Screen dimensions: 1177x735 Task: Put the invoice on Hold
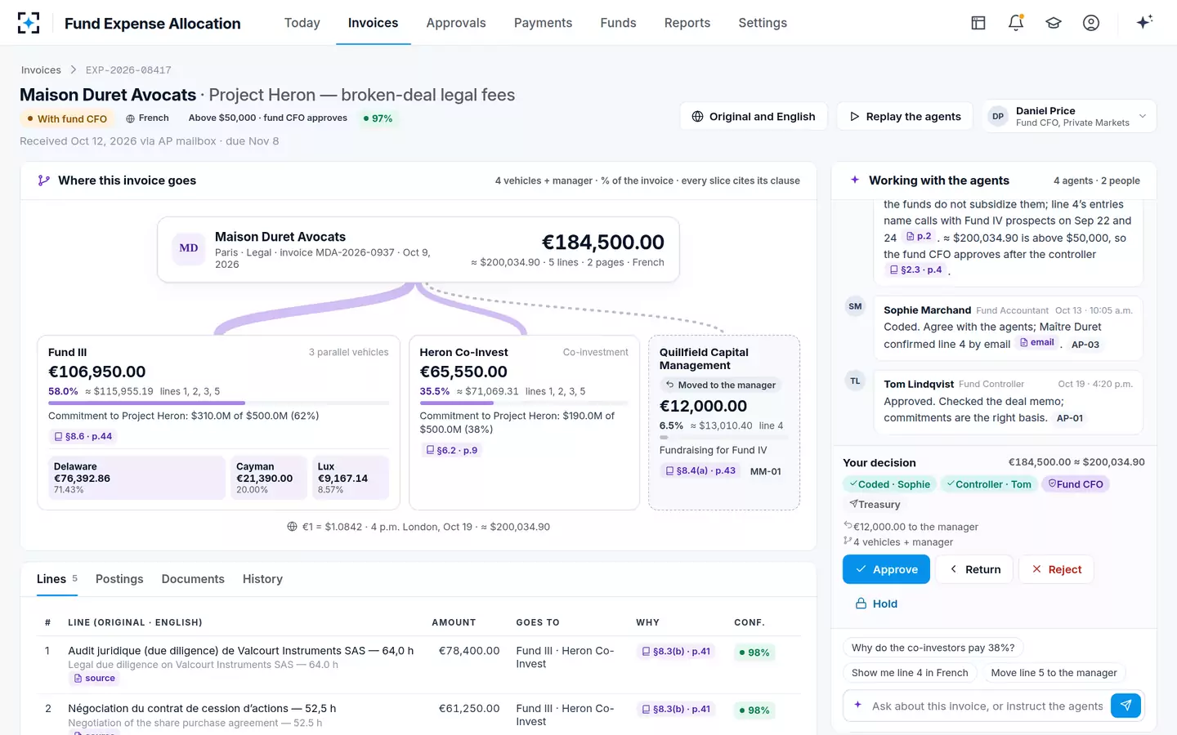pyautogui.click(x=876, y=604)
